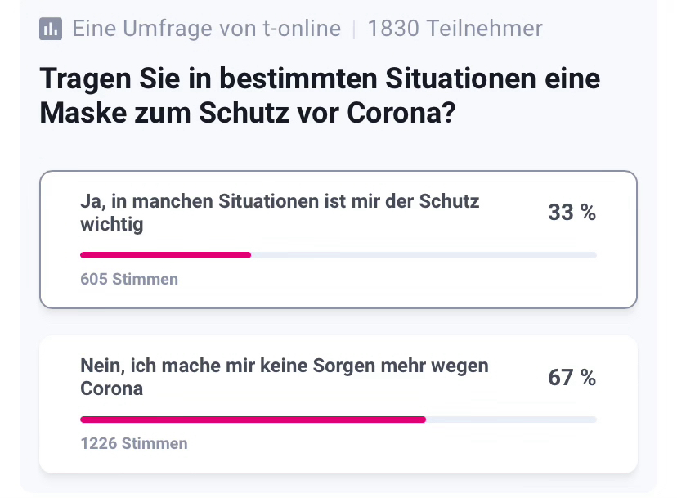Screen dimensions: 677x498
Task: Click the word 'Tragen' starting the poll question
Action: click(76, 80)
